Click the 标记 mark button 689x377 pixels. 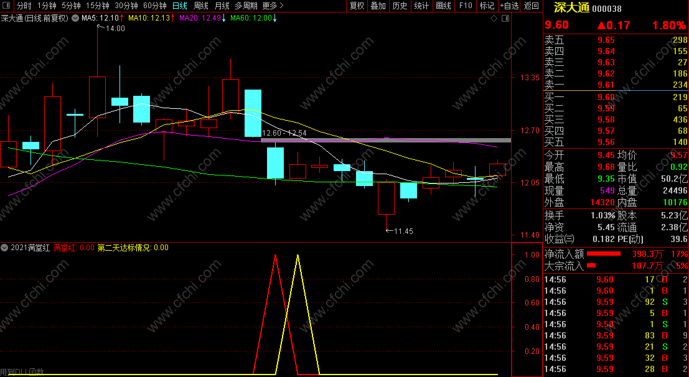click(487, 6)
